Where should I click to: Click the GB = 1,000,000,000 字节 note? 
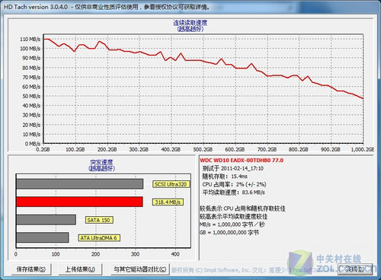pyautogui.click(x=229, y=232)
